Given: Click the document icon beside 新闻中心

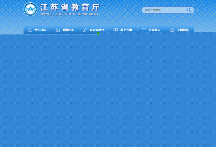Looking at the screenshot, I should click(58, 30).
